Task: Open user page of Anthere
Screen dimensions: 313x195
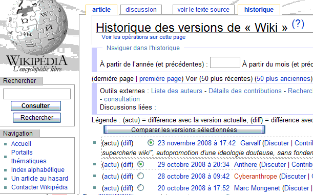Action: (x=245, y=165)
